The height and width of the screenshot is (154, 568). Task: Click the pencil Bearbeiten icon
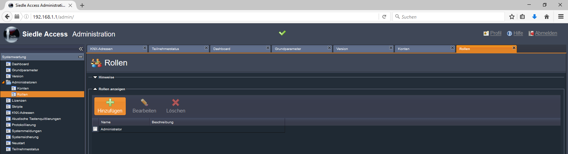144,102
